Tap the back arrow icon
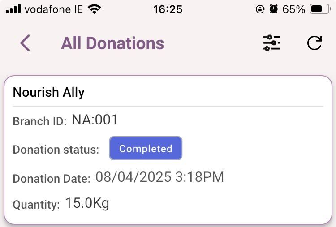This screenshot has height=227, width=336. 25,43
